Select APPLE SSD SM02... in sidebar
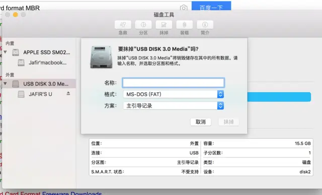 (47, 52)
